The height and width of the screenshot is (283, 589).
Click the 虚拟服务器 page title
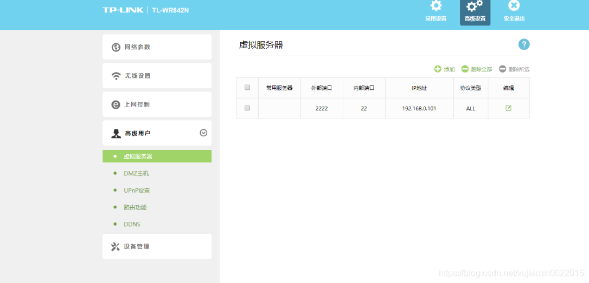click(x=261, y=45)
